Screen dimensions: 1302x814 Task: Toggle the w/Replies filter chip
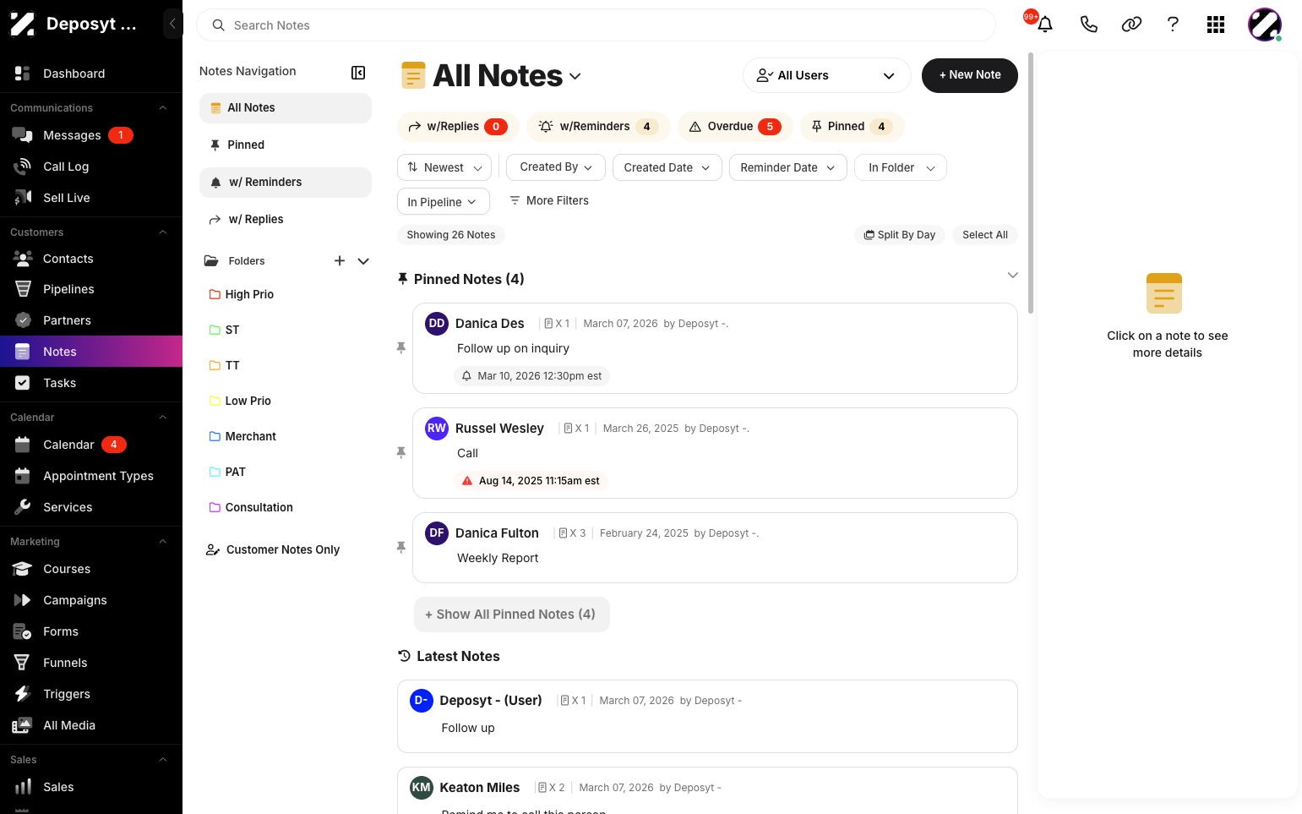pos(457,127)
